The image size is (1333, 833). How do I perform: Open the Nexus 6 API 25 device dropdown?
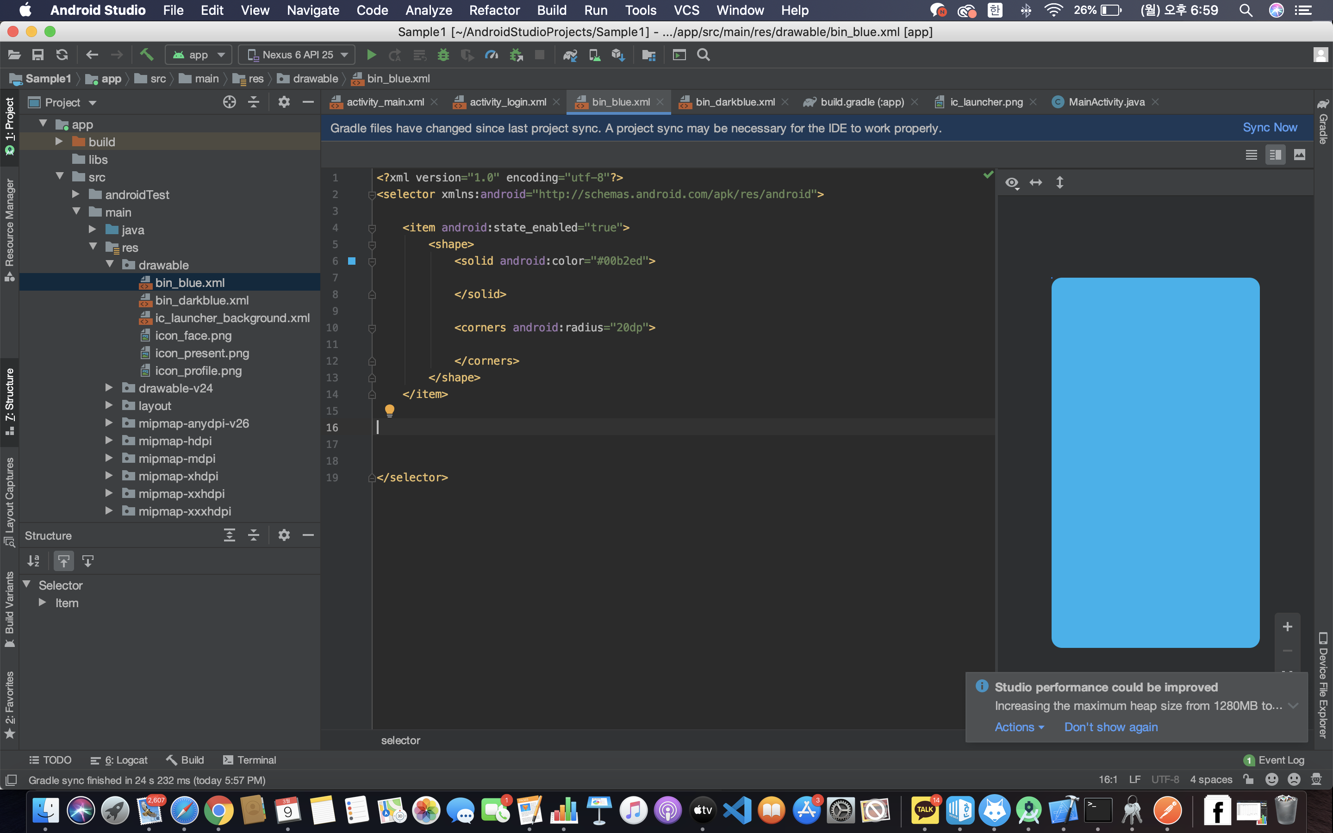click(x=298, y=55)
